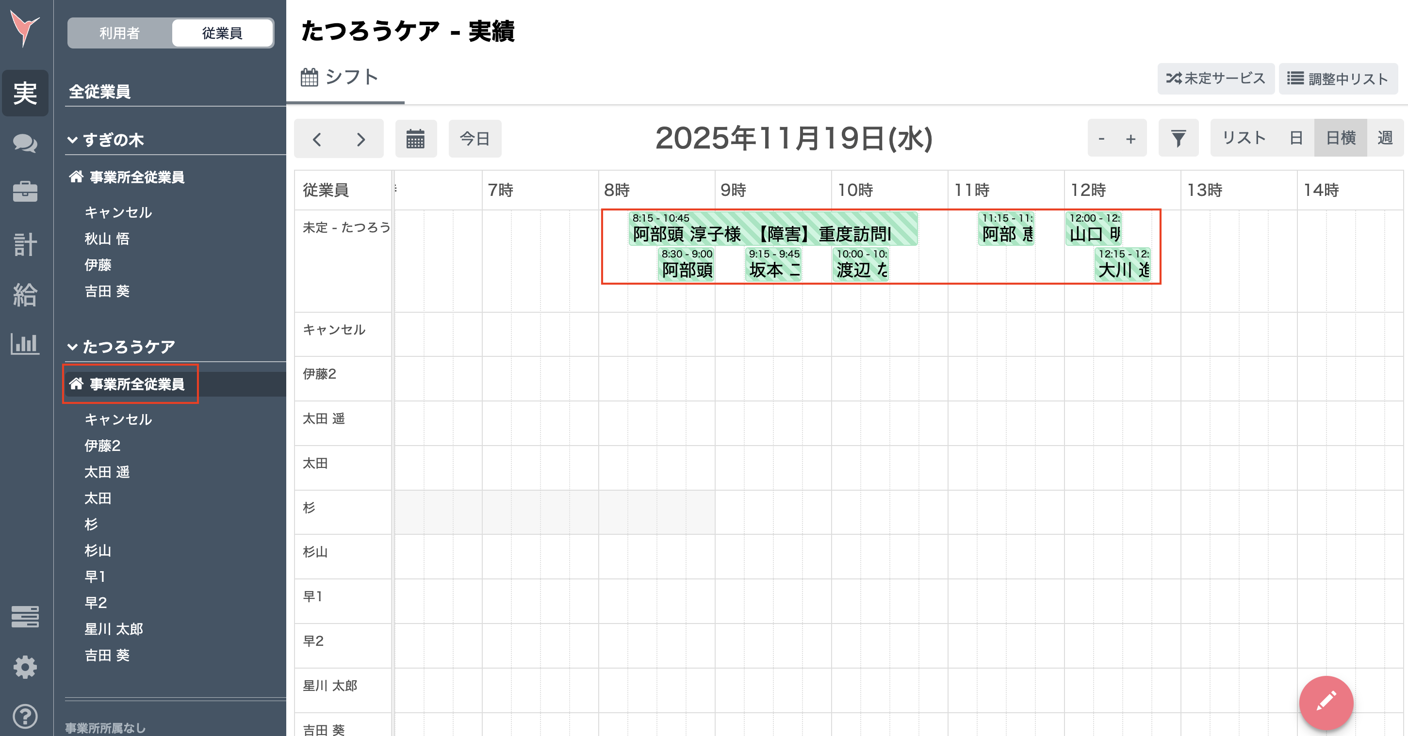The width and height of the screenshot is (1408, 736).
Task: Switch to リスト view mode
Action: click(x=1243, y=138)
